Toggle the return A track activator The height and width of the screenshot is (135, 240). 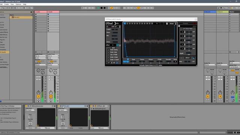208,96
